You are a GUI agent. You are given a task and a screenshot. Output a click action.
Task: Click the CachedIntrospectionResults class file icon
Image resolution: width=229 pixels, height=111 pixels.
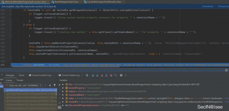pos(85,2)
